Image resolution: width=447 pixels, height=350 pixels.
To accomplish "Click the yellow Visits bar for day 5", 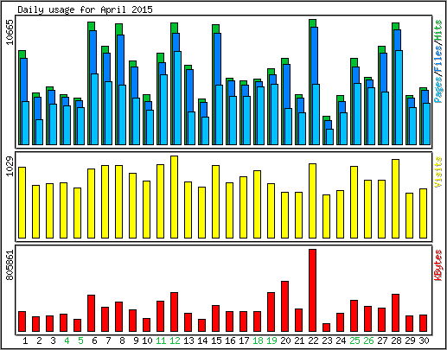I will 77,213.
